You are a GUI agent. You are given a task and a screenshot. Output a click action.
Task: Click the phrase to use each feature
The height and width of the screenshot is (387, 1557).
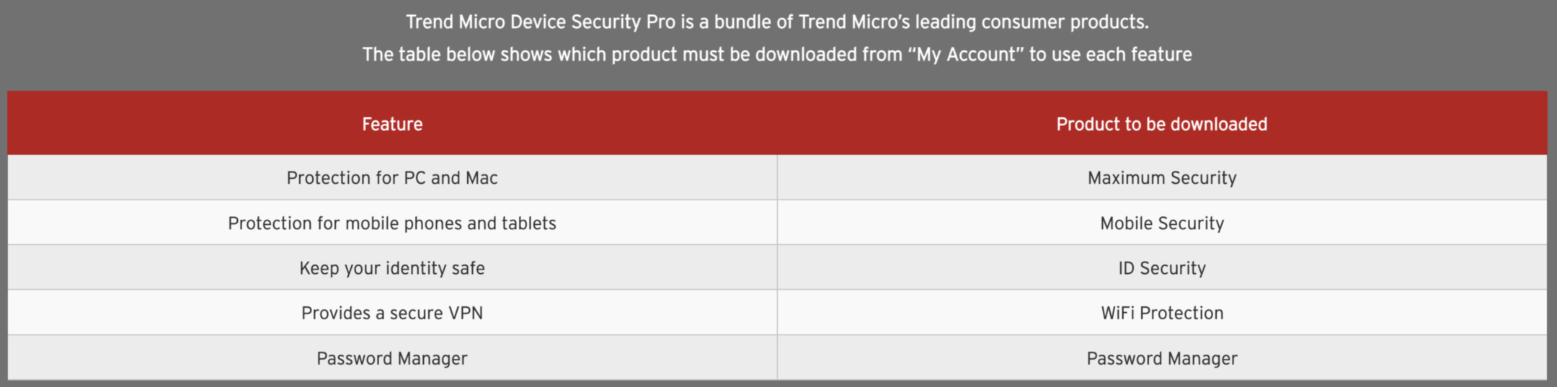pos(1110,55)
